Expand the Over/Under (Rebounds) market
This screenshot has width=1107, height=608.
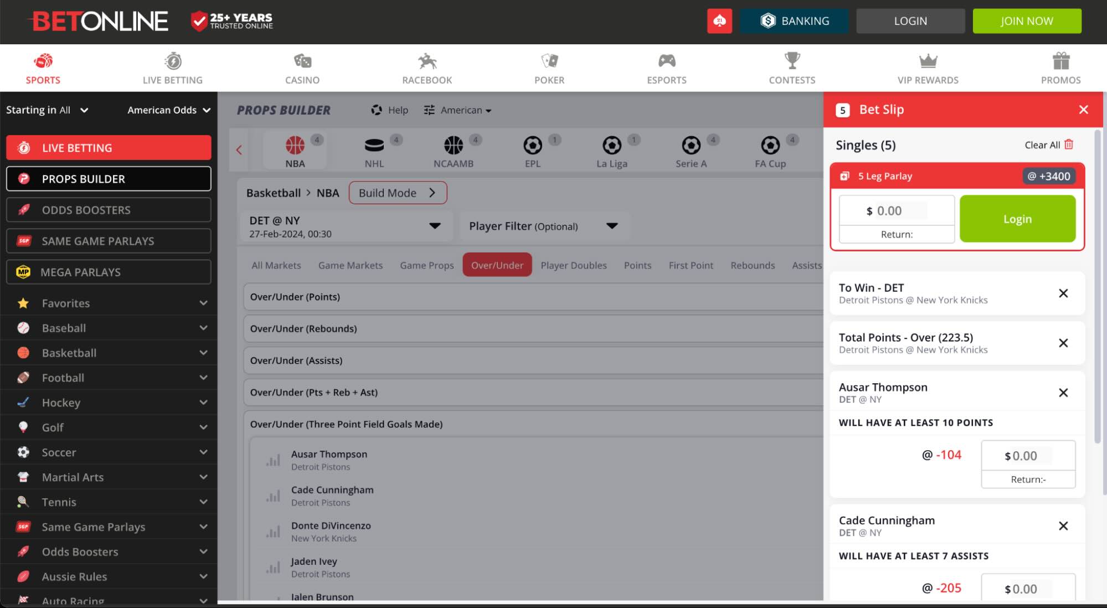[533, 328]
